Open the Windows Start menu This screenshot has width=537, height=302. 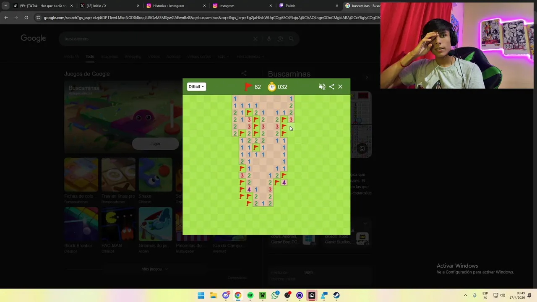(x=201, y=295)
